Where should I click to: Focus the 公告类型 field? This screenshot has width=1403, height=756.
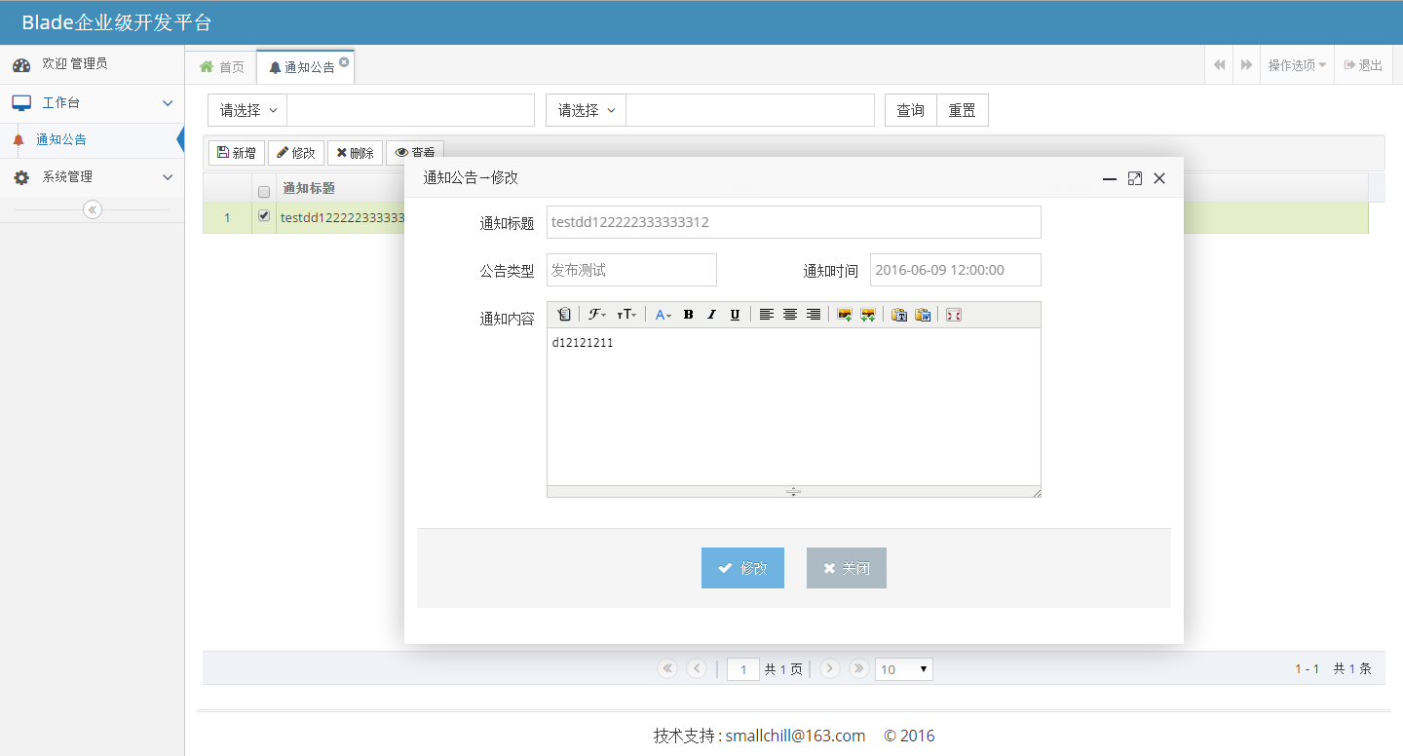click(x=631, y=270)
